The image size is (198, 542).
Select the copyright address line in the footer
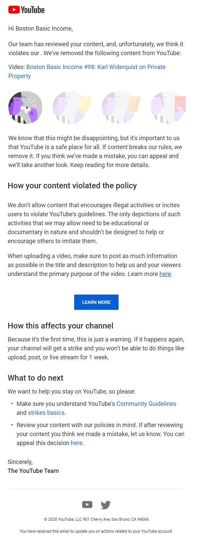pyautogui.click(x=96, y=519)
